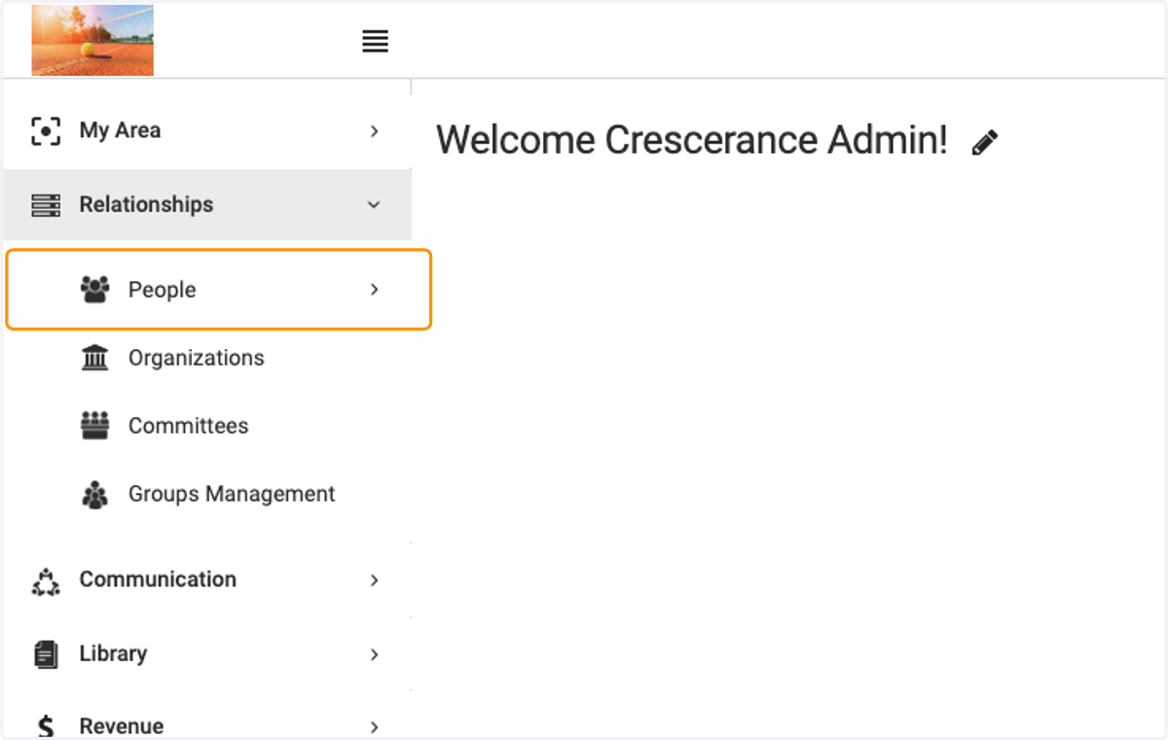Click the People group icon
Image resolution: width=1168 pixels, height=740 pixels.
tap(94, 290)
